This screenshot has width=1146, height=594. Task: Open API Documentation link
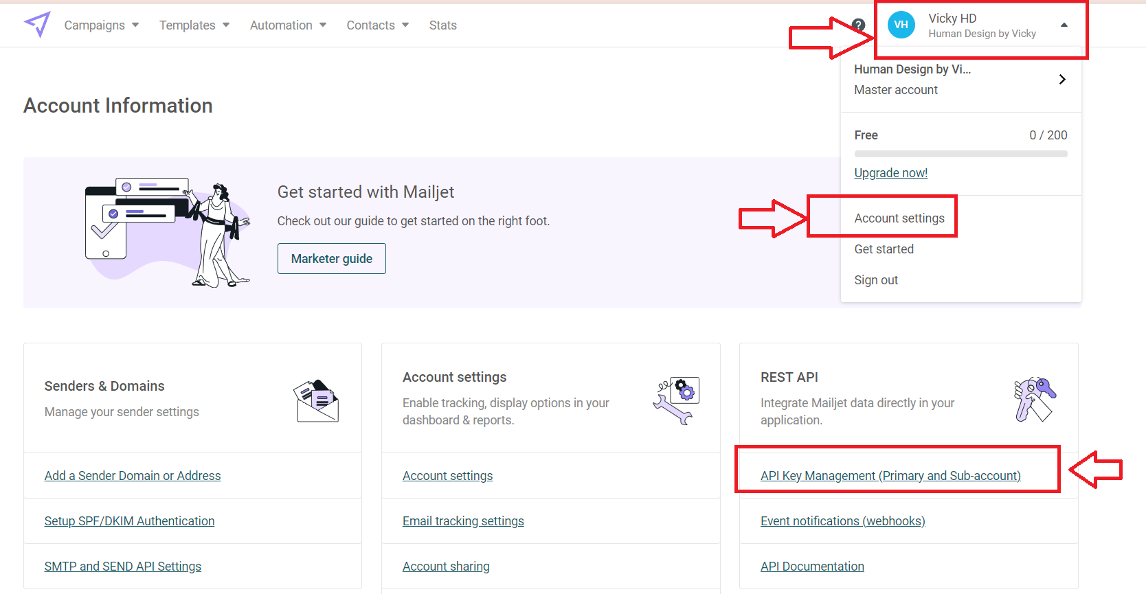pos(812,567)
